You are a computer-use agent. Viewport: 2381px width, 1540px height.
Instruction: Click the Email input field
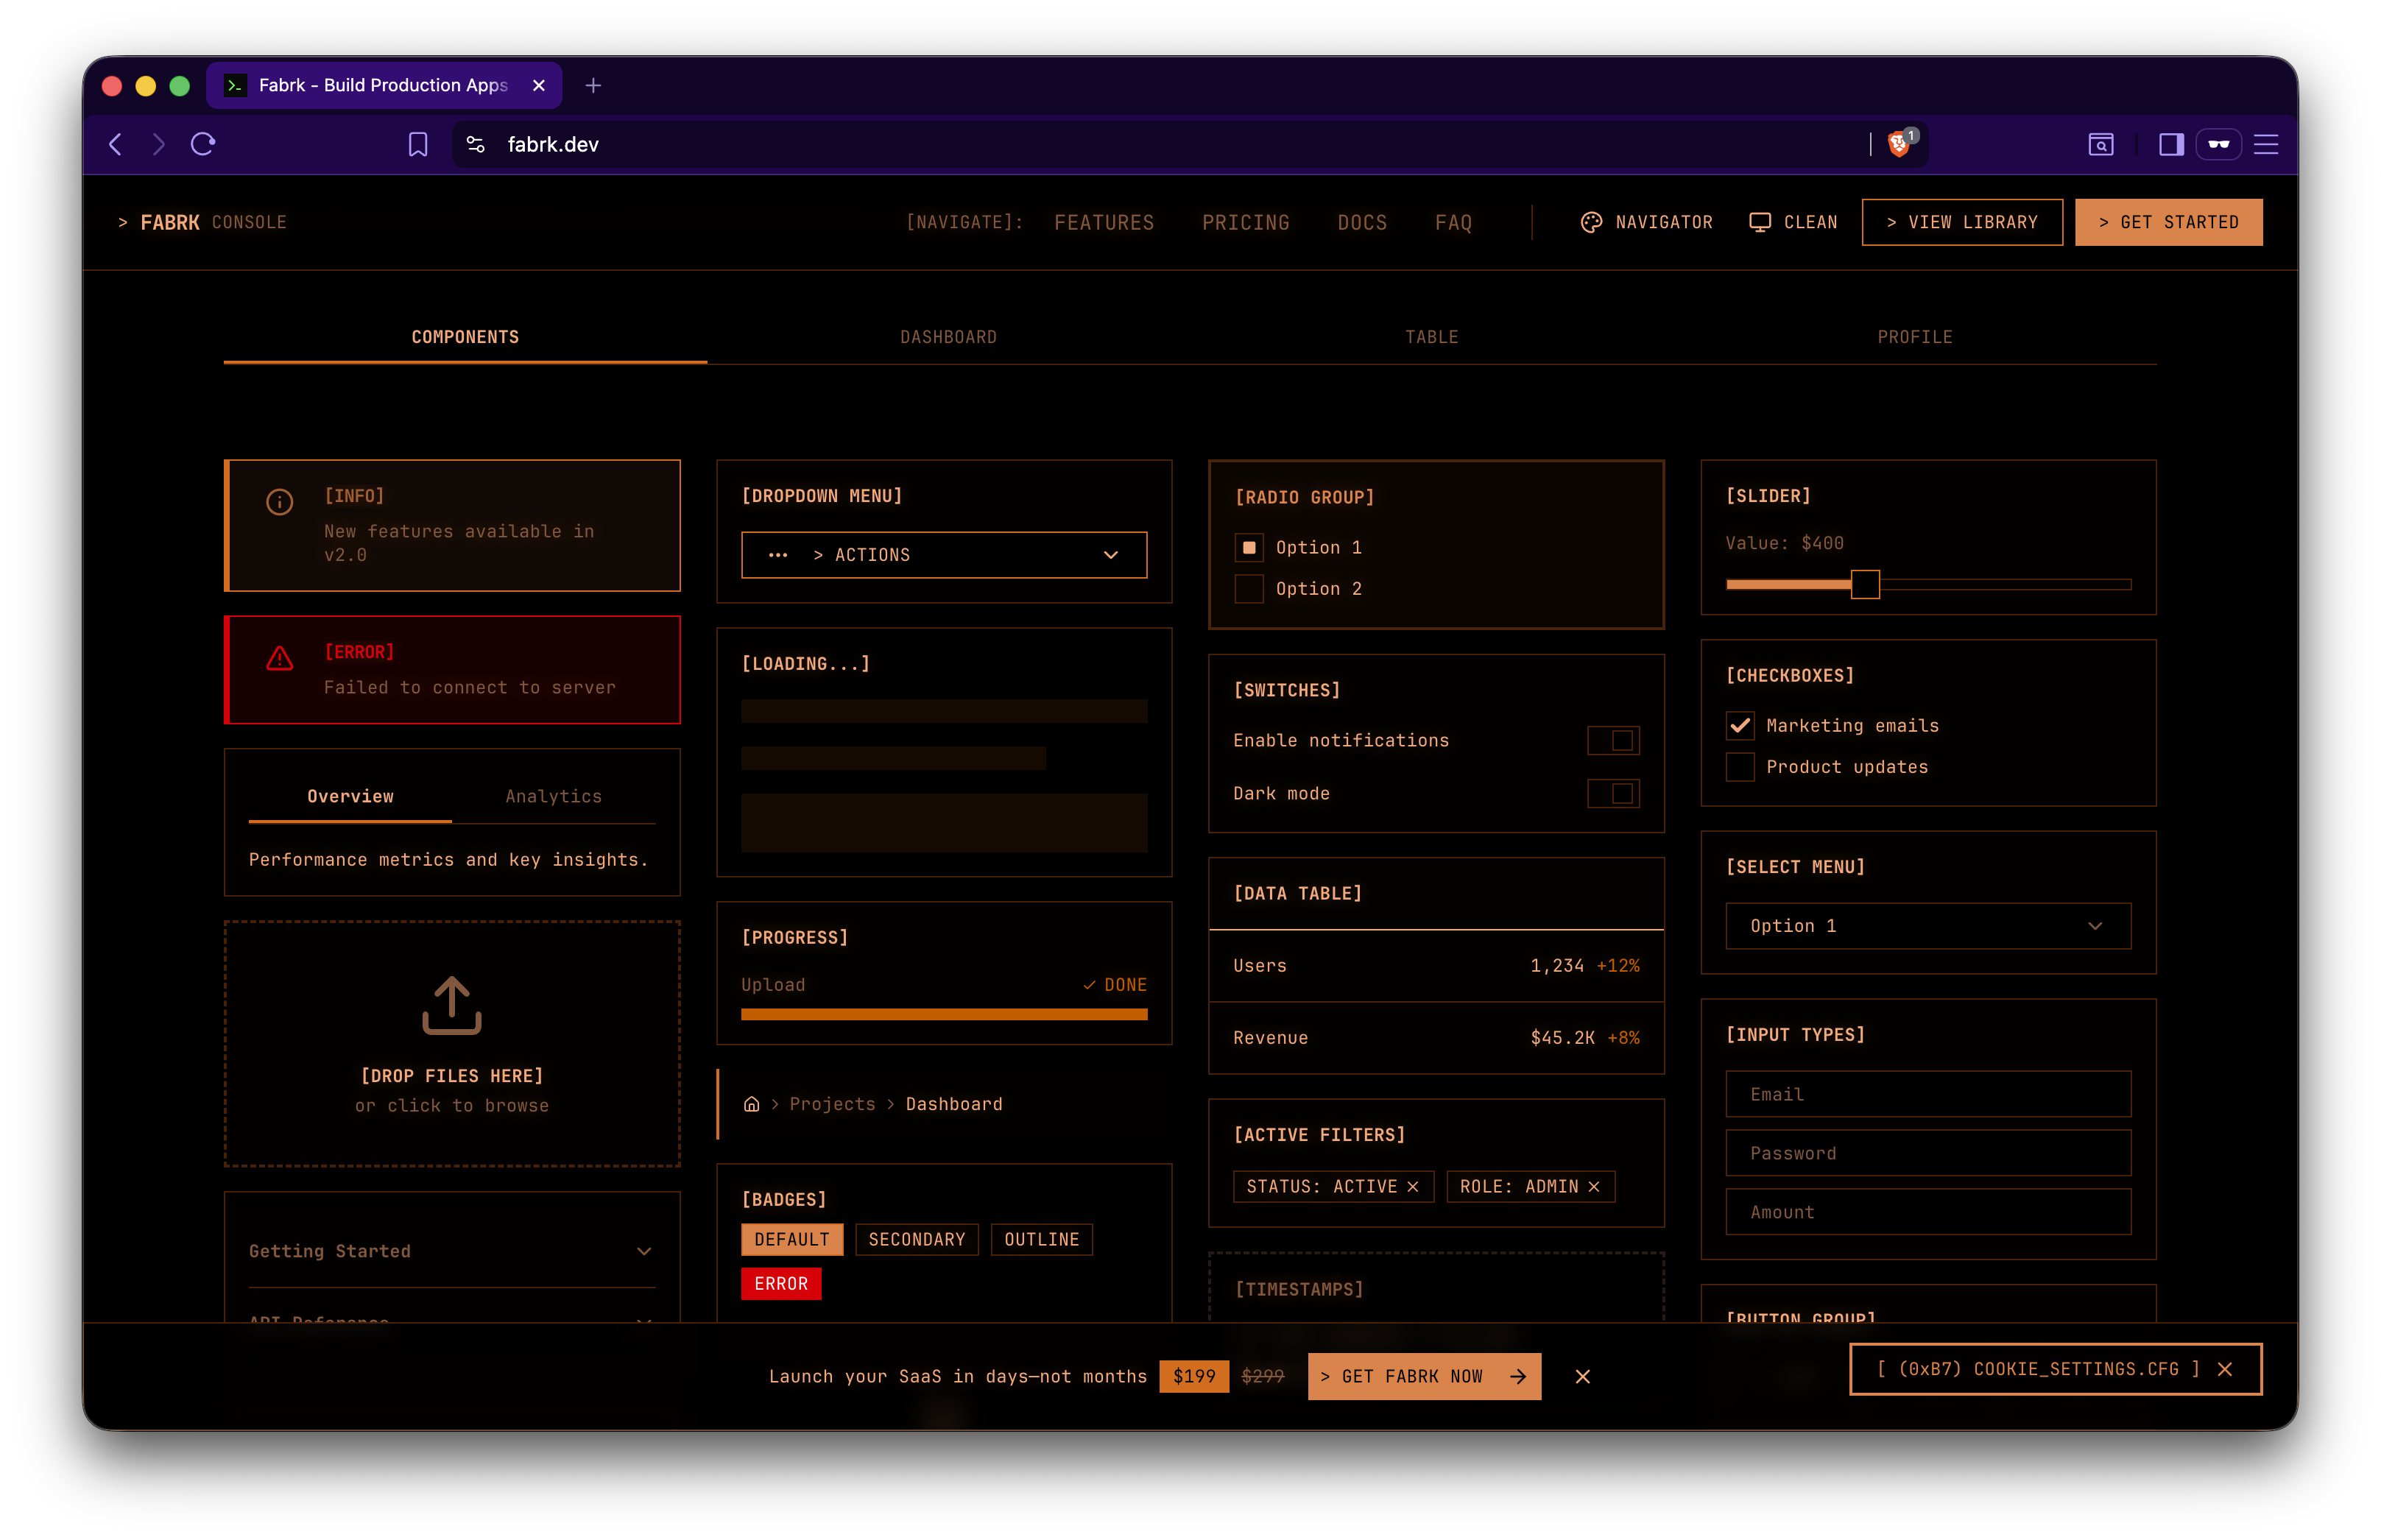point(1927,1093)
